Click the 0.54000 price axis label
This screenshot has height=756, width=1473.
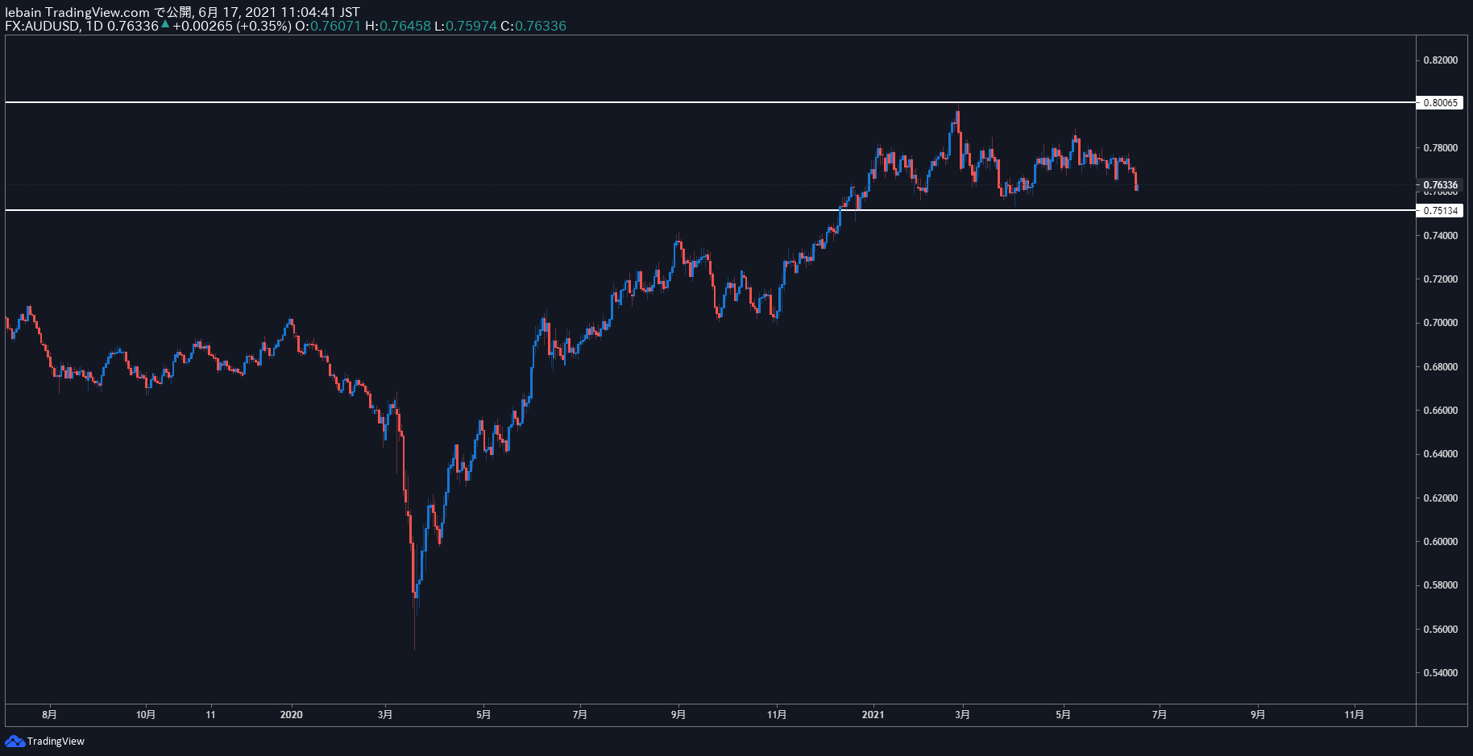[x=1440, y=672]
